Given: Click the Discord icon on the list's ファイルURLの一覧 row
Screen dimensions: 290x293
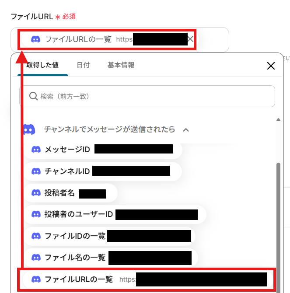Looking at the screenshot, I should click(36, 279).
